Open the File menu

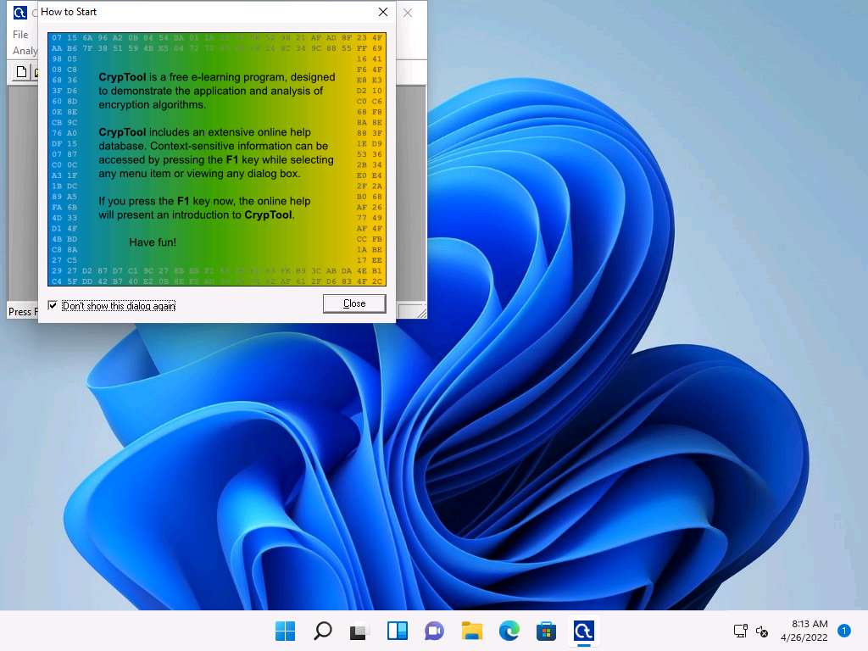[x=20, y=35]
